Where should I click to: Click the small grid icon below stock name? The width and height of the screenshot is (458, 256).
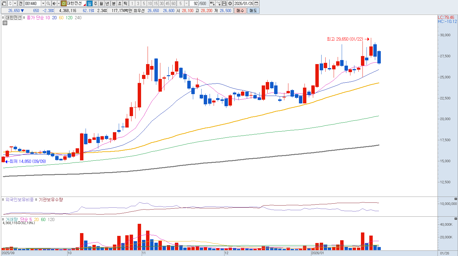tap(5, 23)
